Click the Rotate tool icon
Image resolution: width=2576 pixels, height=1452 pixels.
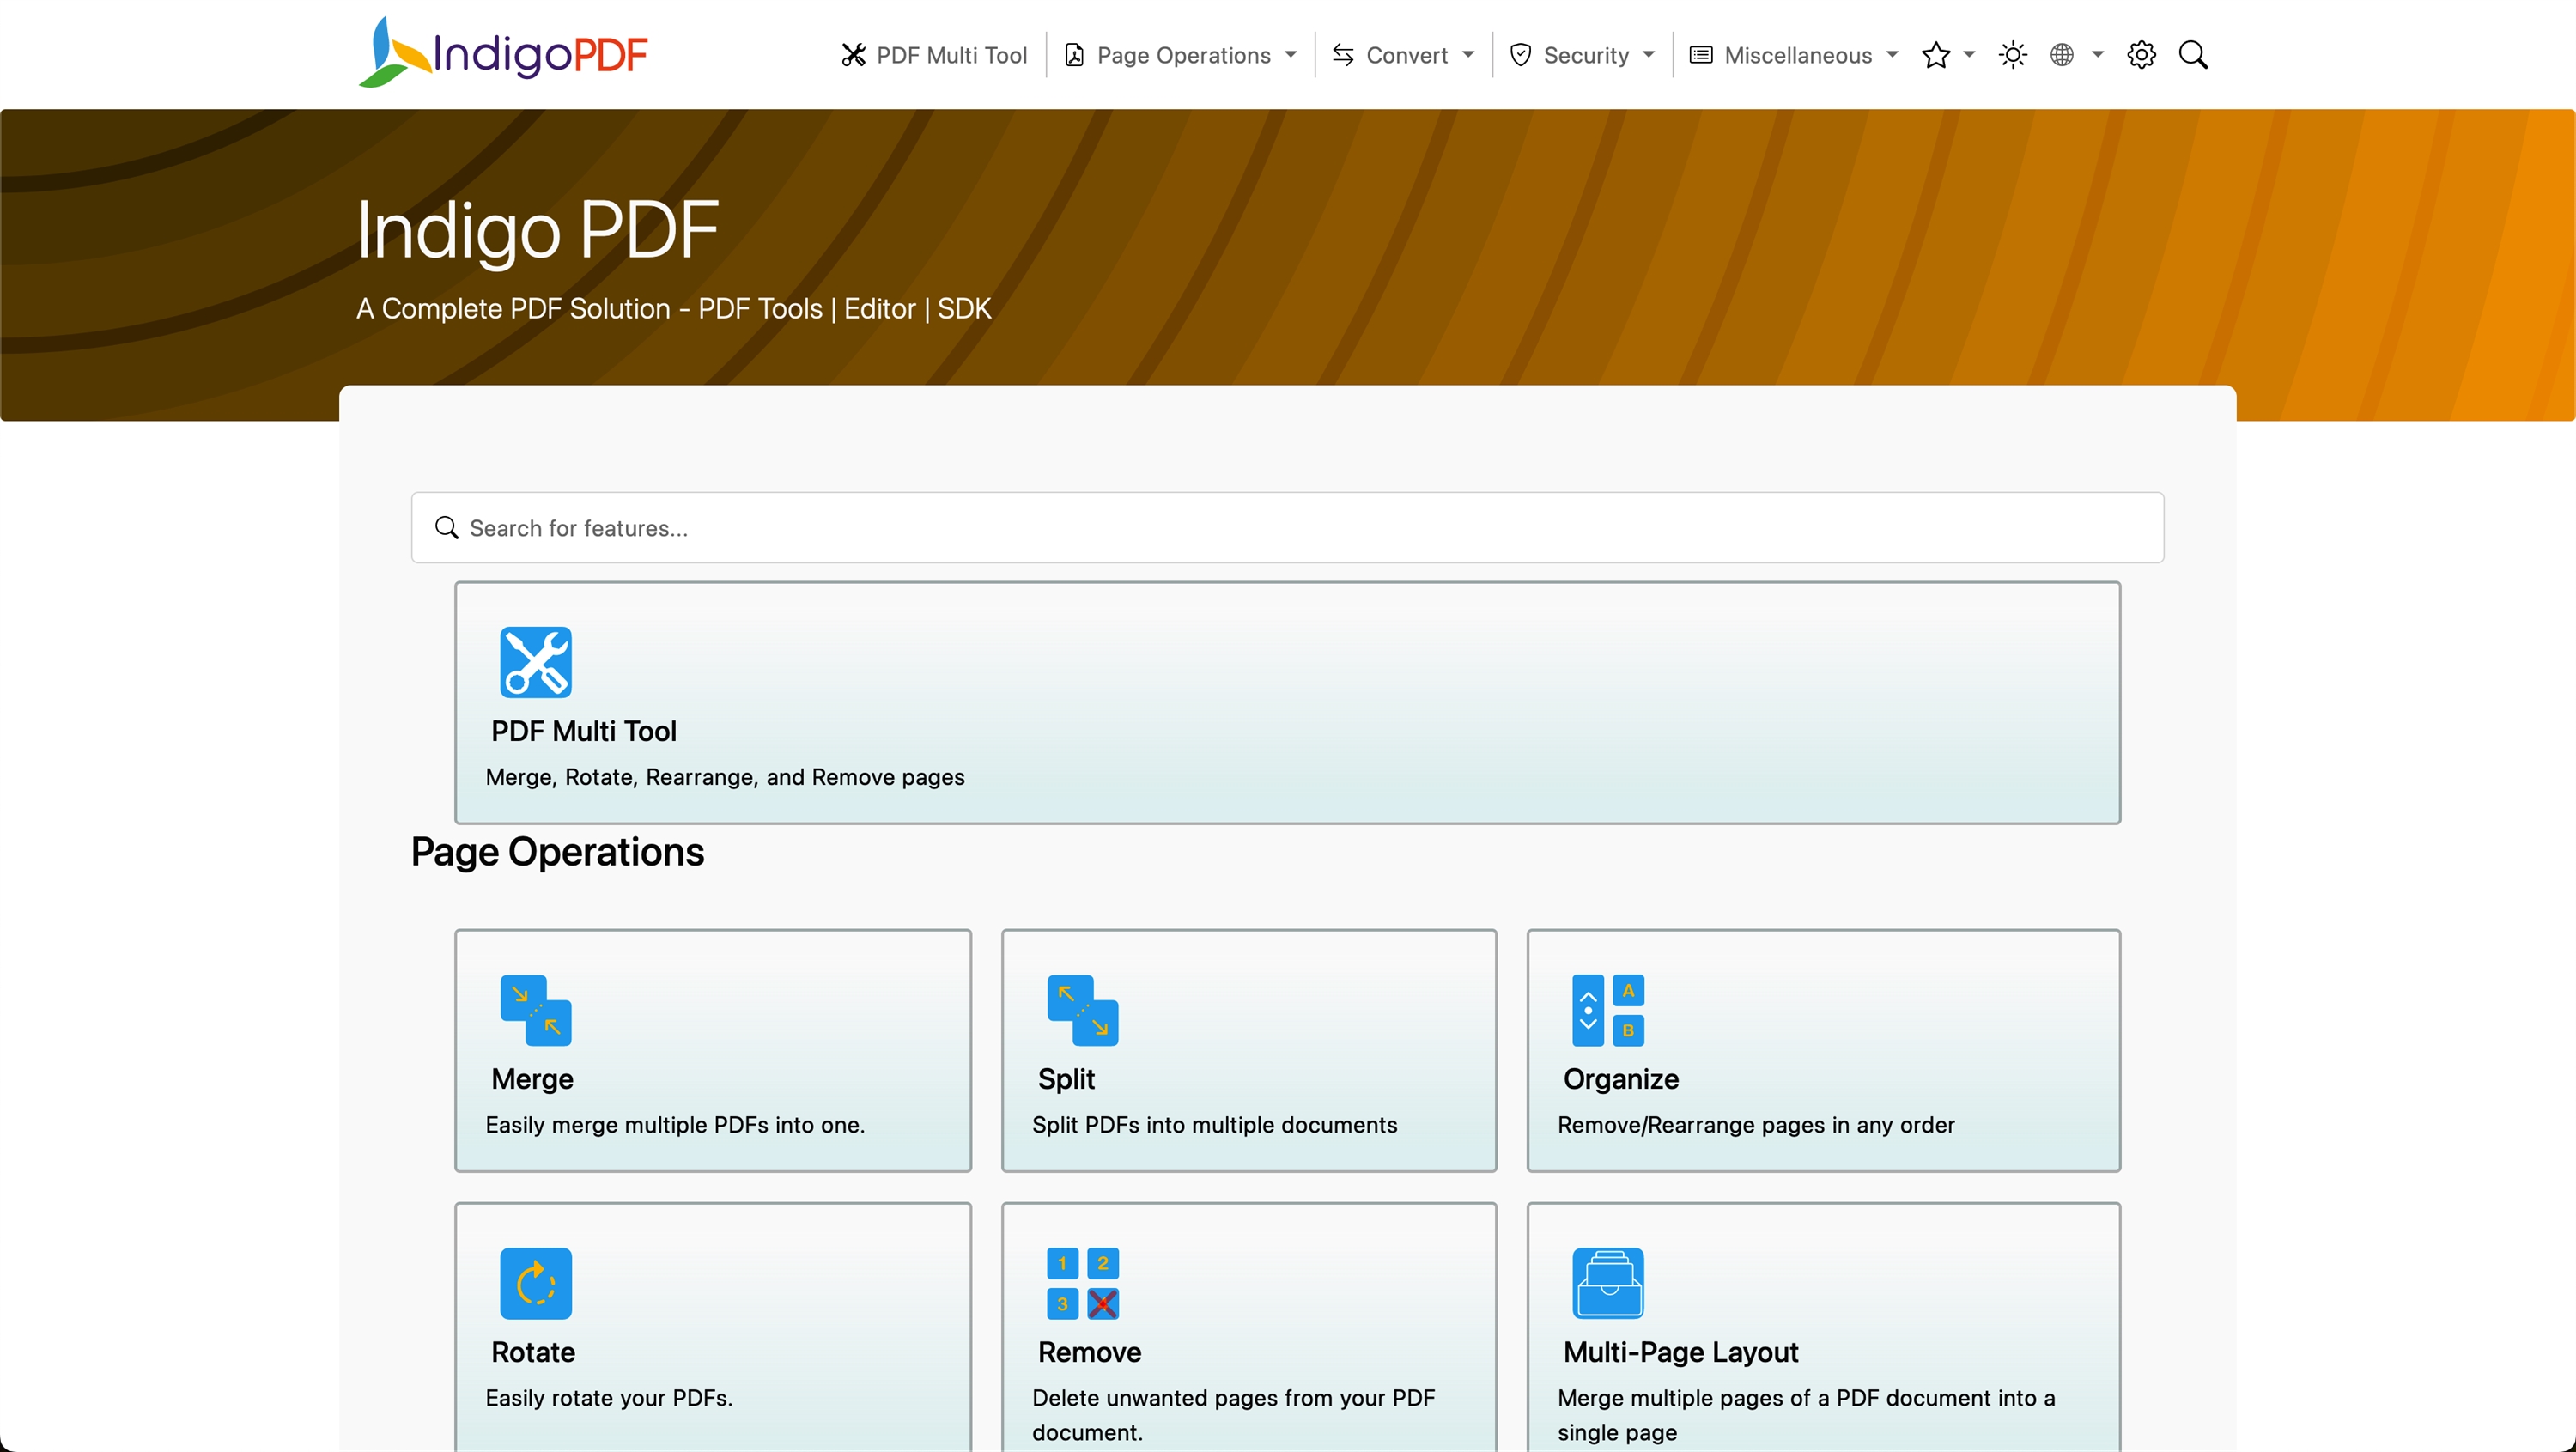[x=535, y=1283]
